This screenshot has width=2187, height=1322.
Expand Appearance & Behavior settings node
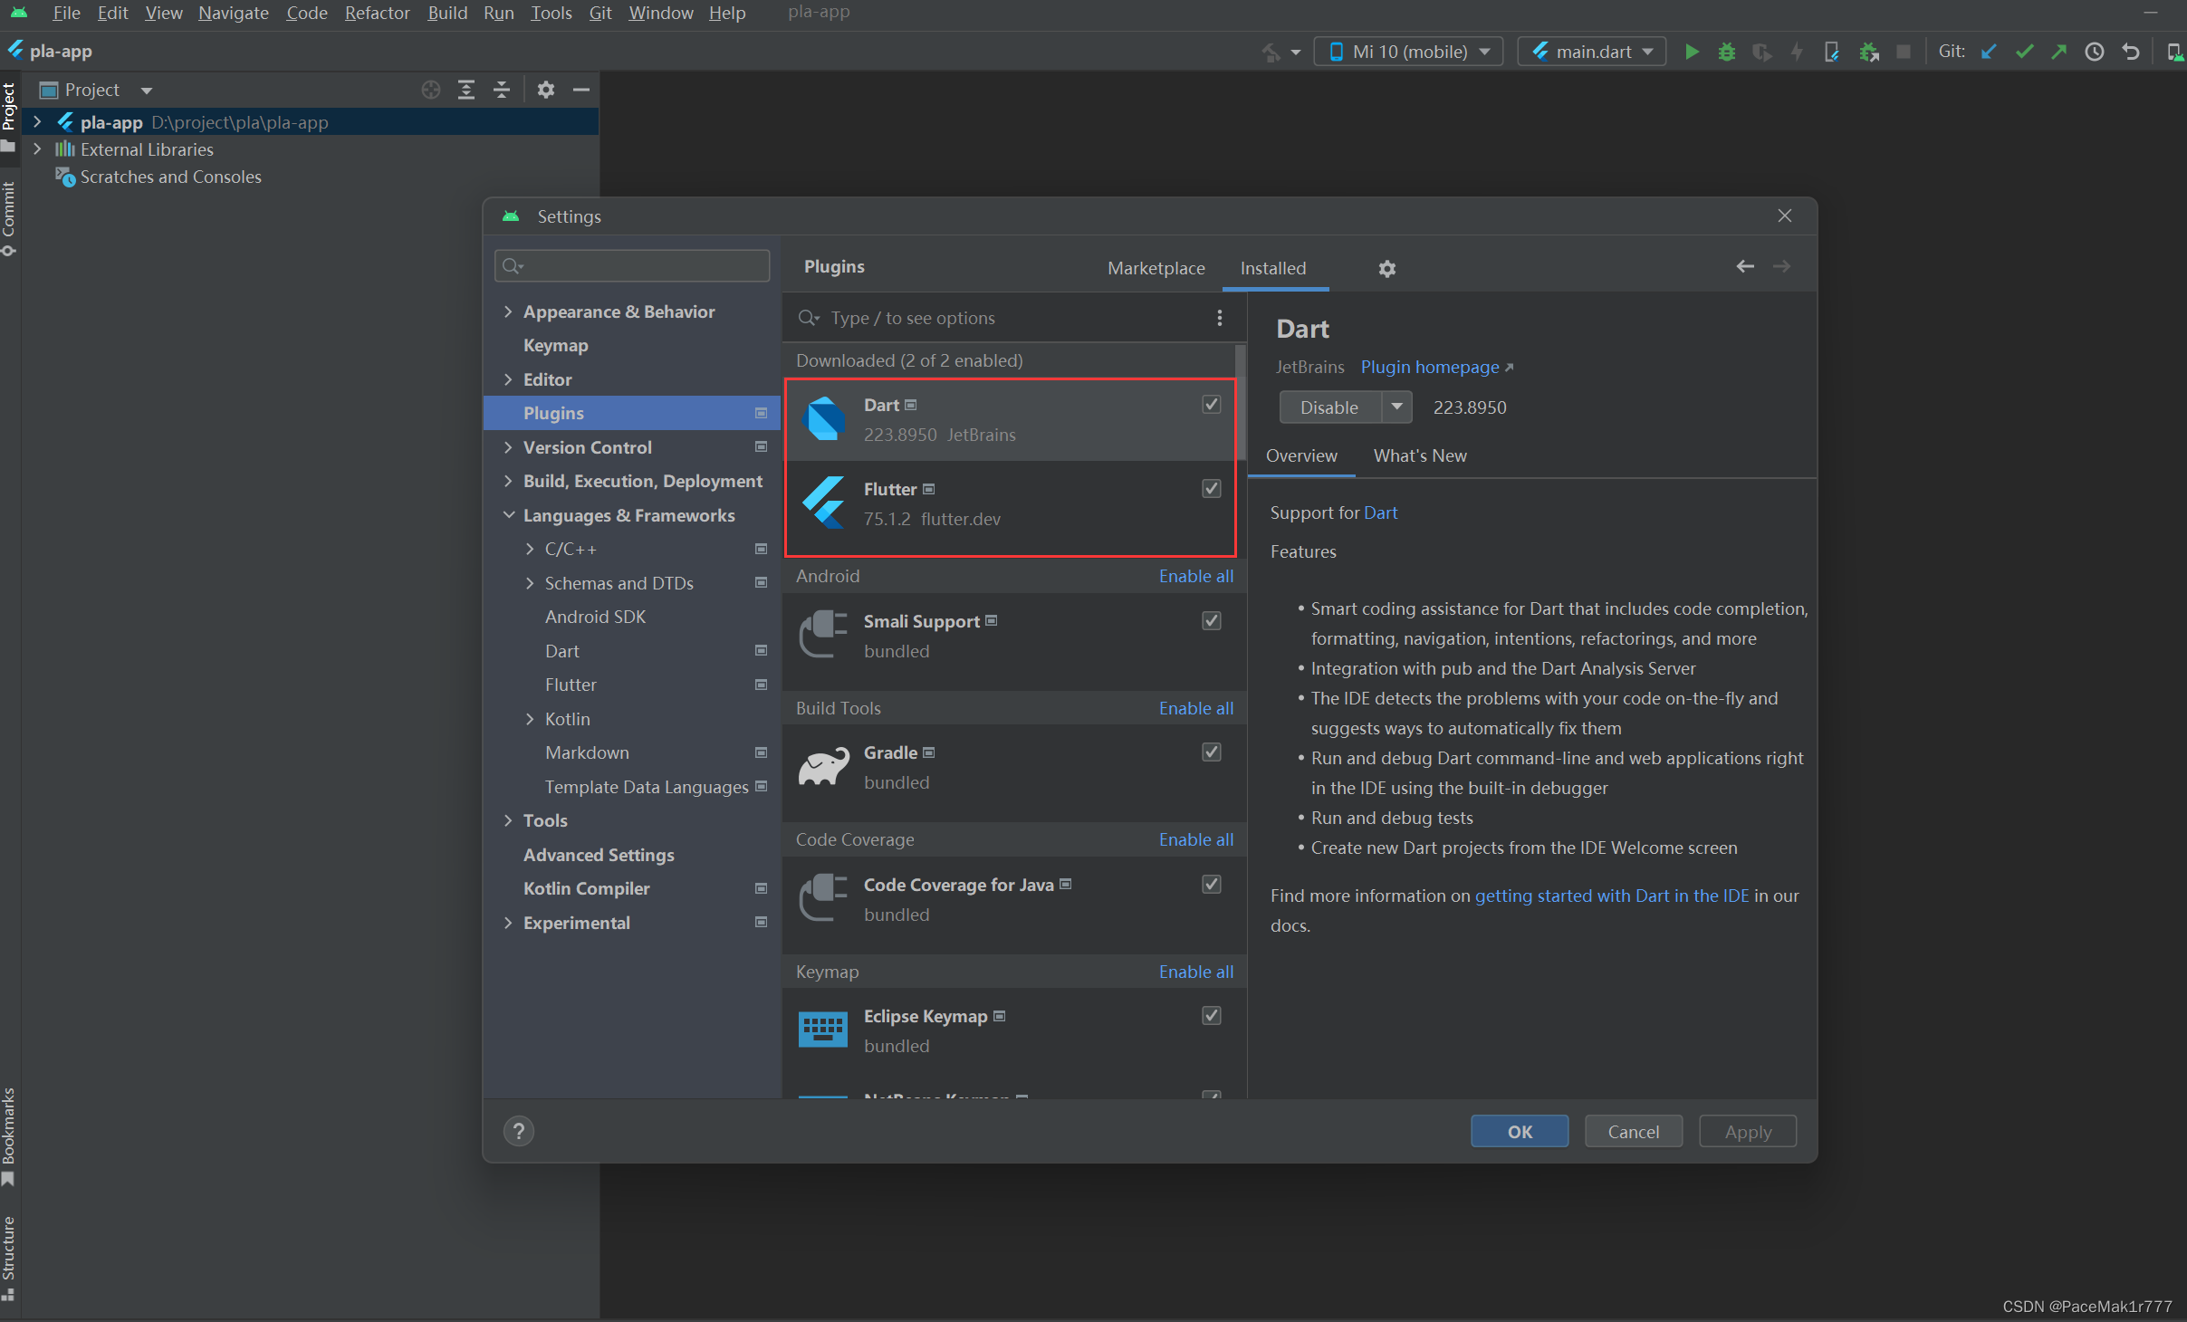(x=508, y=311)
